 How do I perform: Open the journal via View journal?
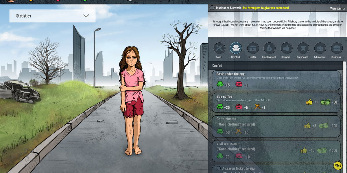338,8
